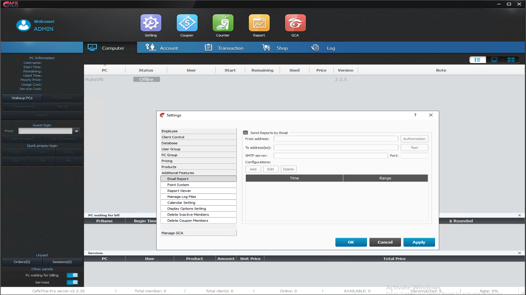Switch to grid tiles view icon
The height and width of the screenshot is (295, 526).
511,60
